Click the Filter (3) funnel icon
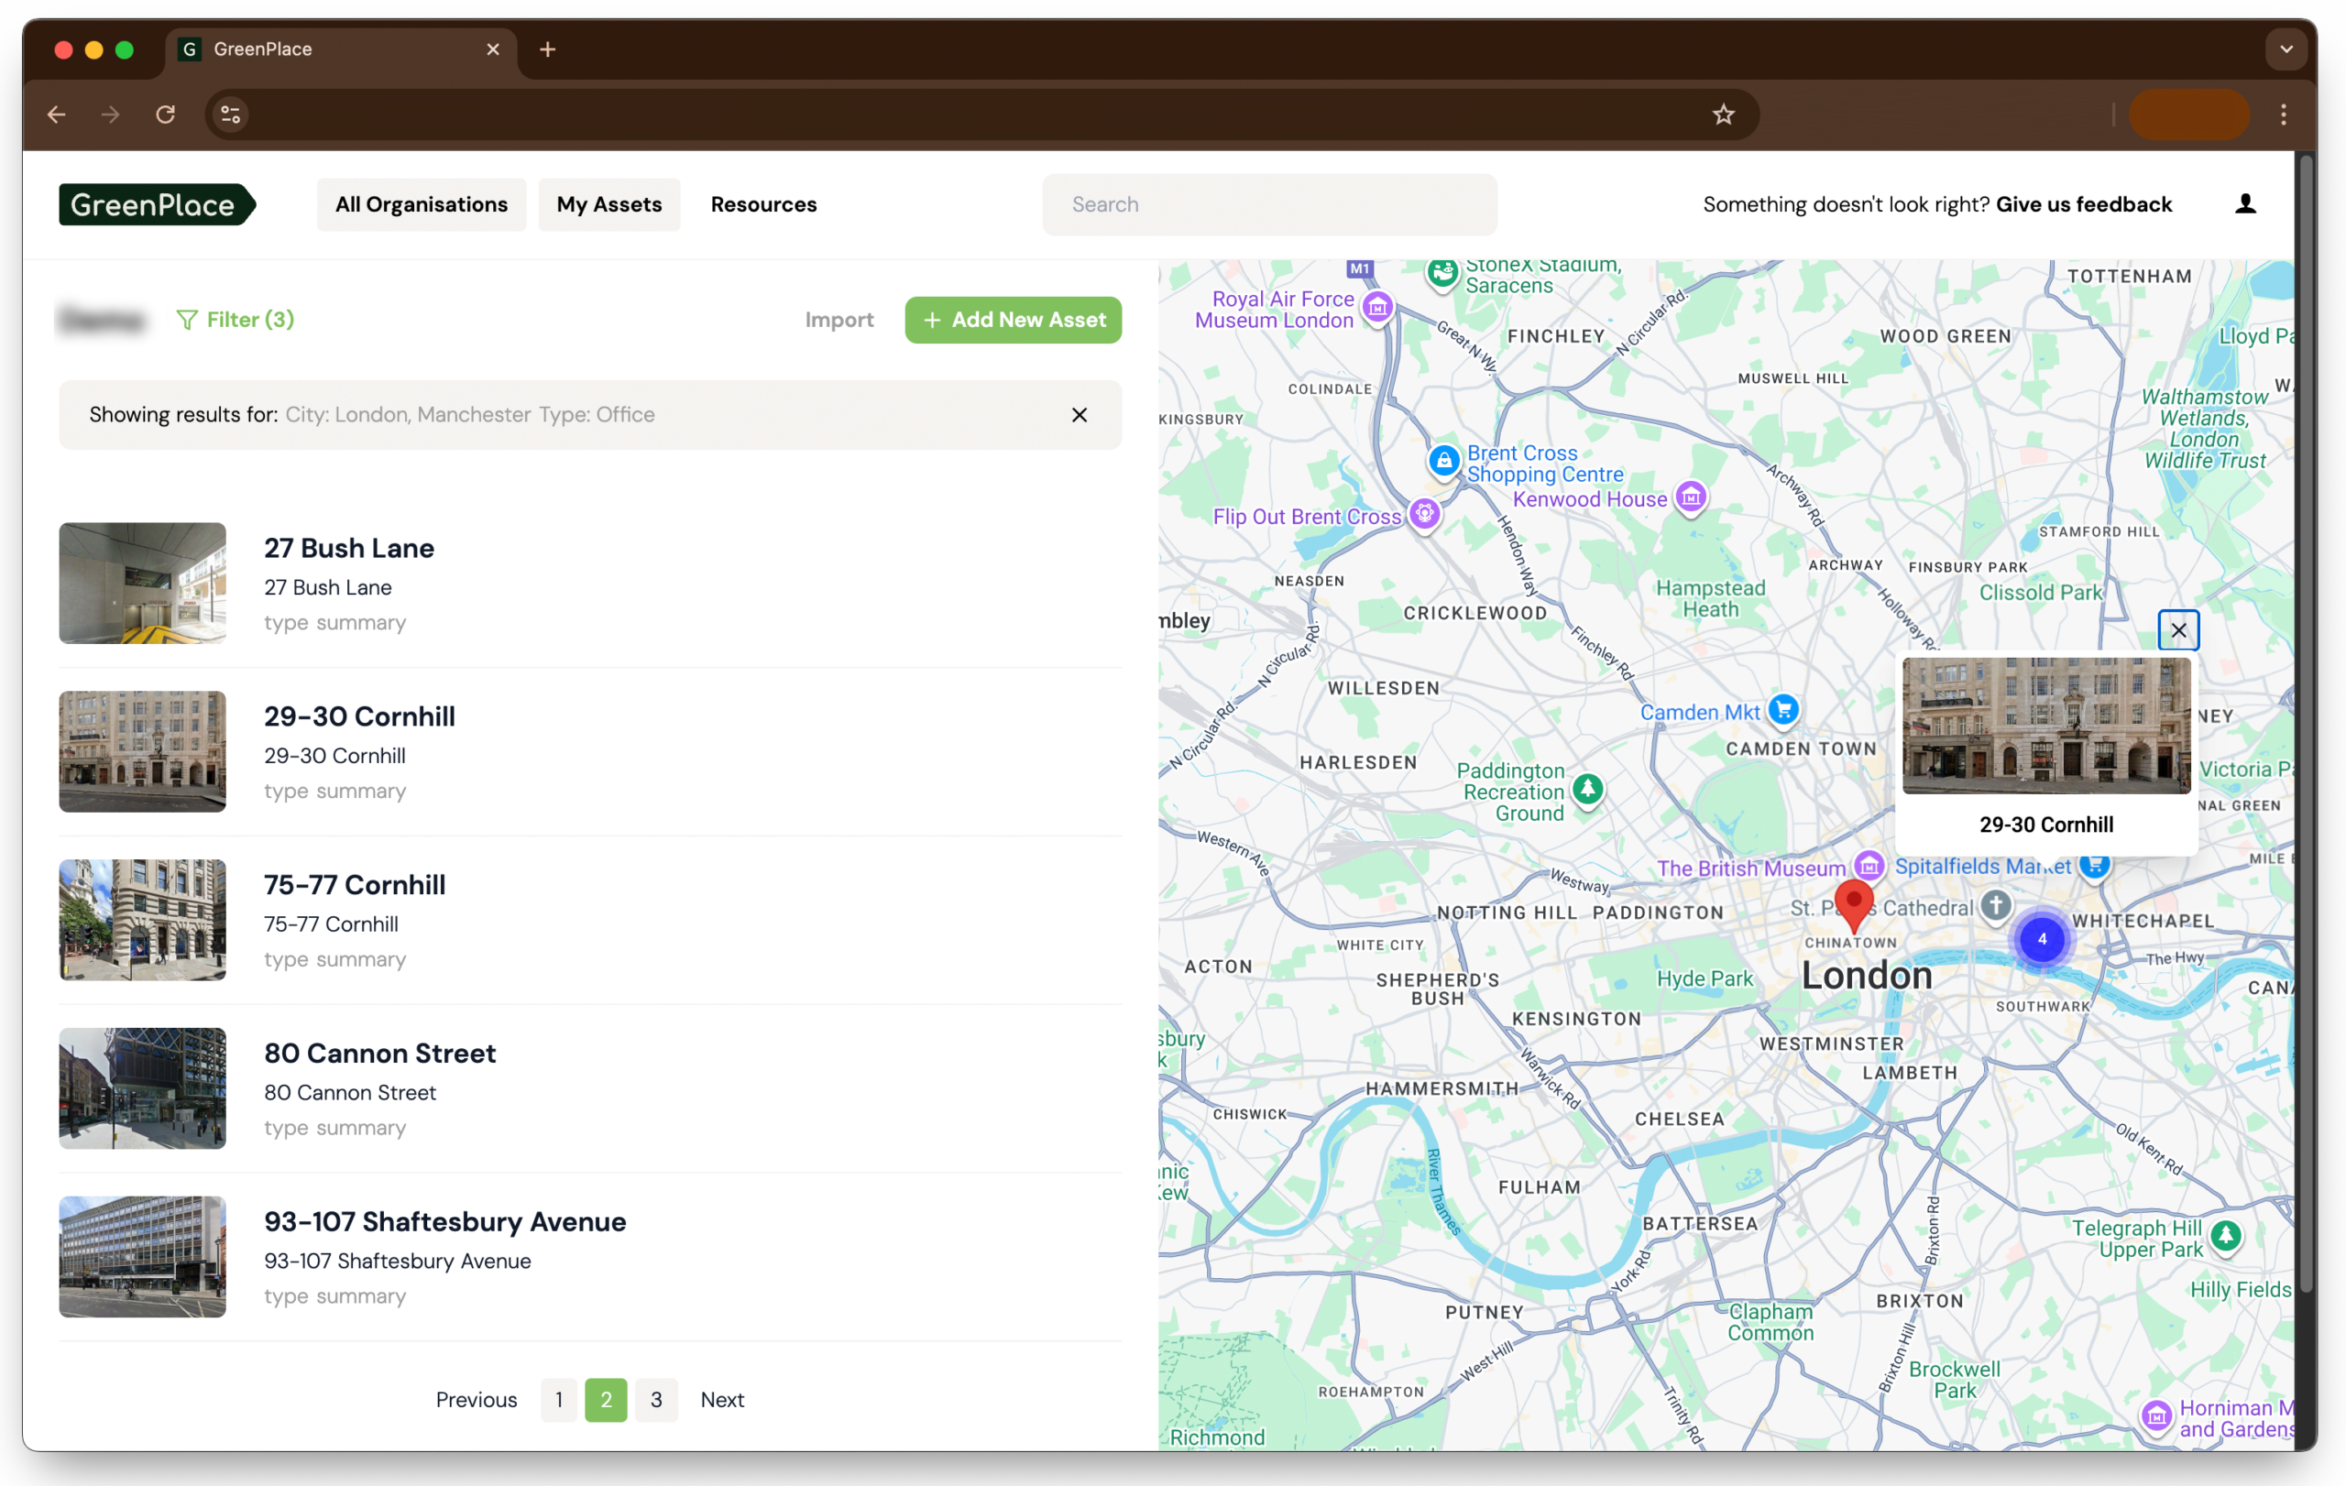Viewport: 2346px width, 1486px height. pos(186,321)
